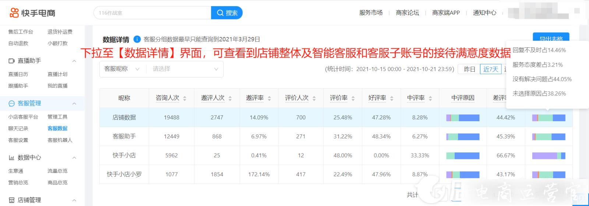Open 客服数据 in sidebar menu
This screenshot has height=206, width=589.
tap(57, 129)
